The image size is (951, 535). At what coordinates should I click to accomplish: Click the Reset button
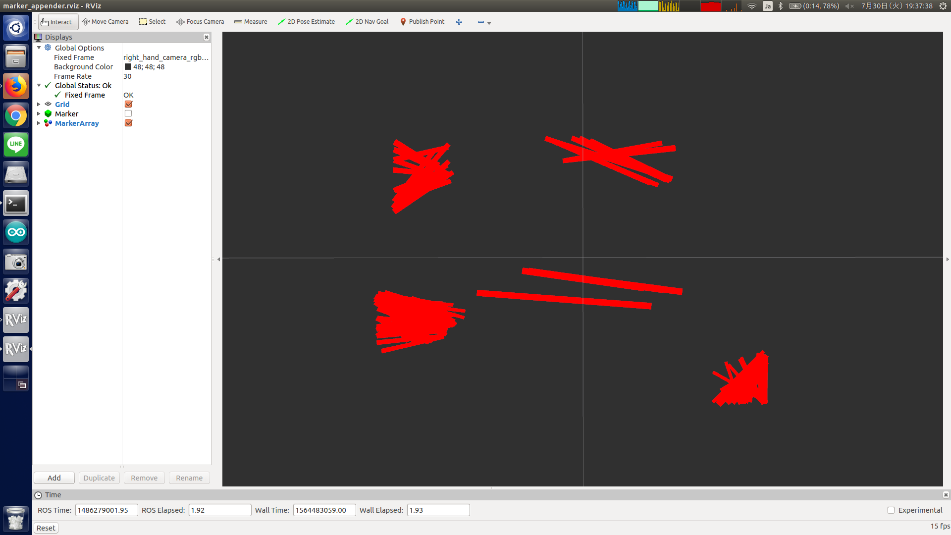tap(46, 528)
